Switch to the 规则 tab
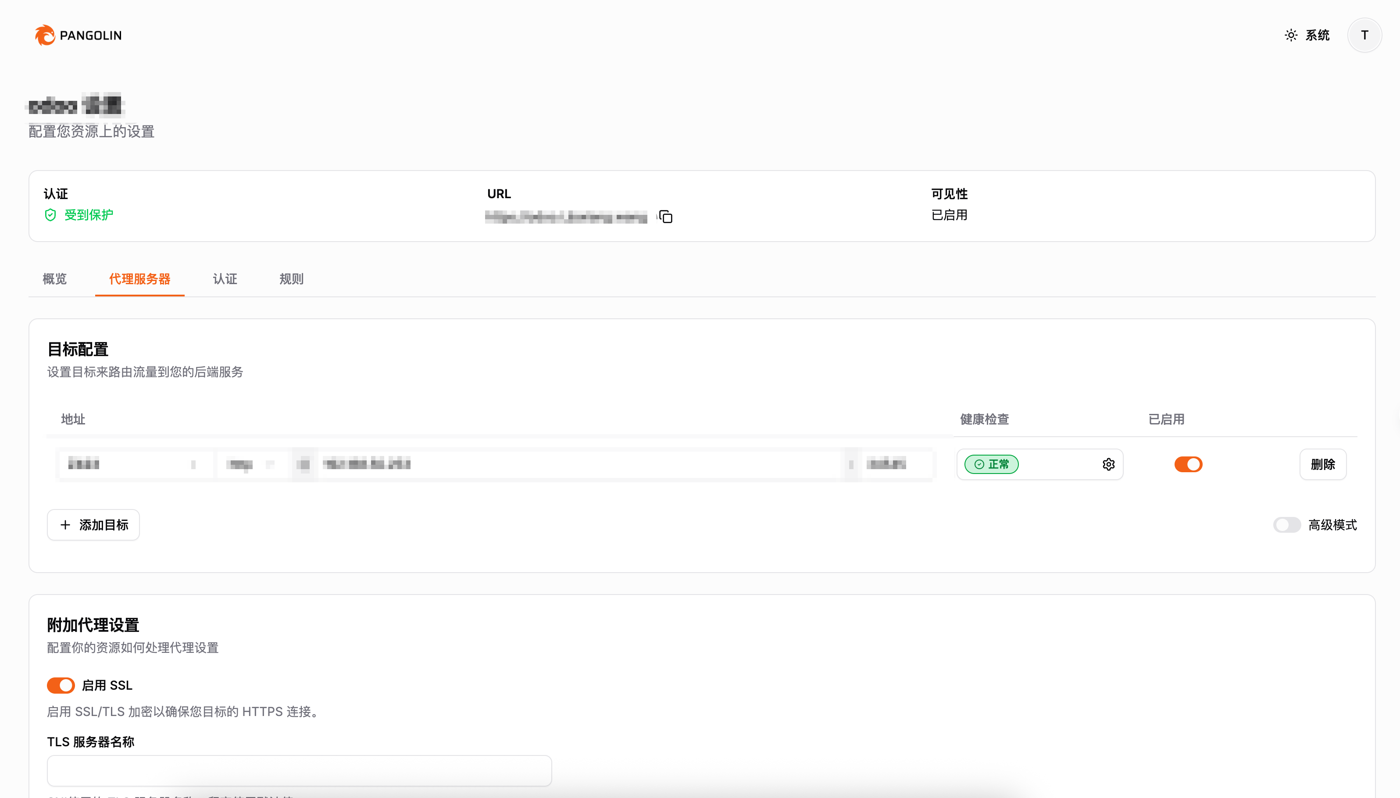The width and height of the screenshot is (1400, 798). 291,279
